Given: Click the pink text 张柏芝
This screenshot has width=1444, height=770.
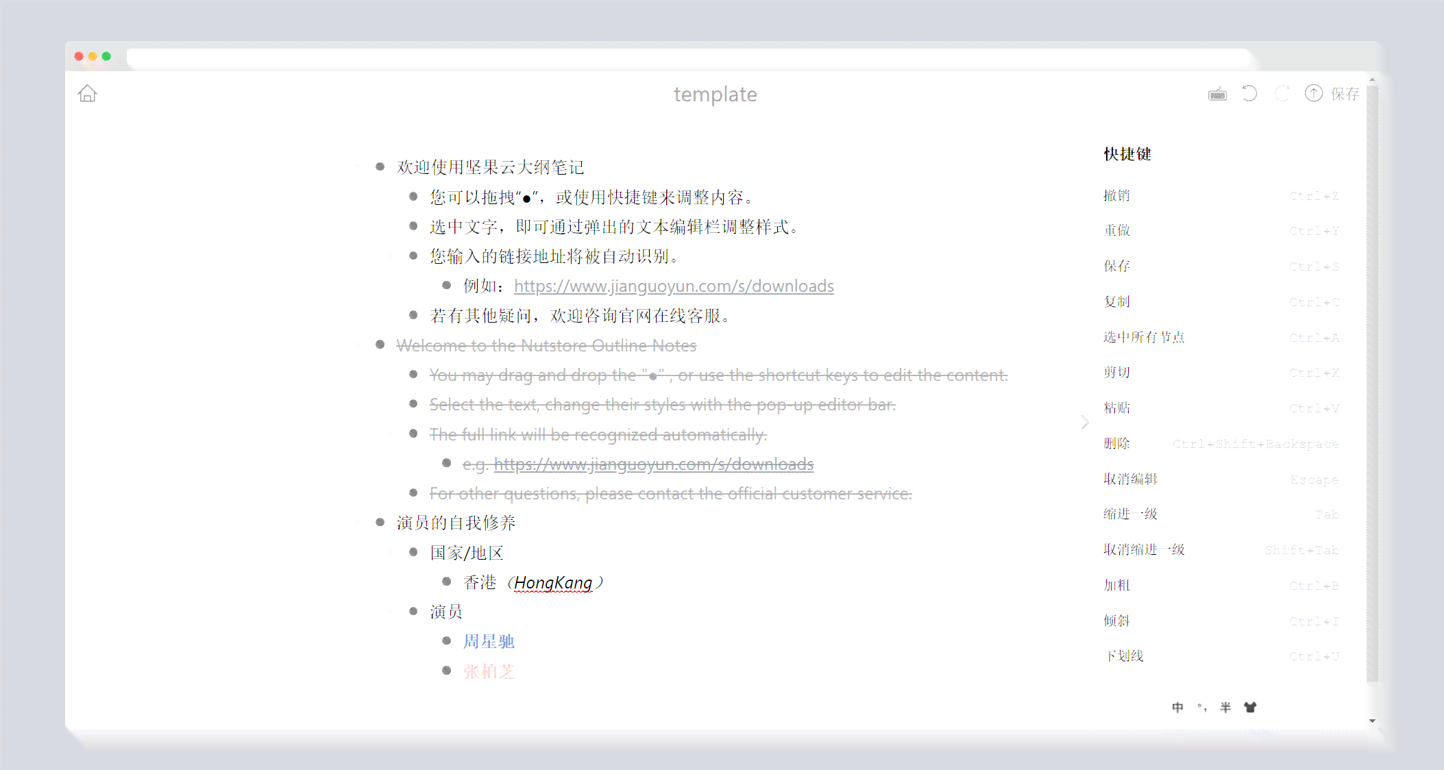Looking at the screenshot, I should click(x=489, y=671).
